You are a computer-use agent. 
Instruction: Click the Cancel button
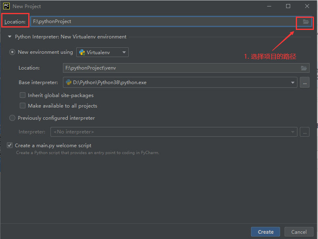point(299,232)
